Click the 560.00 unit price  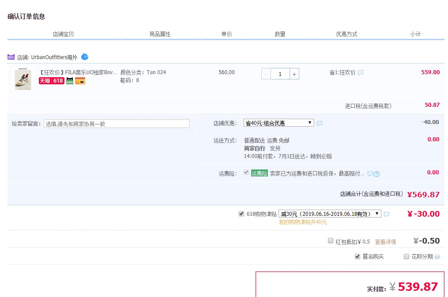[x=227, y=72]
